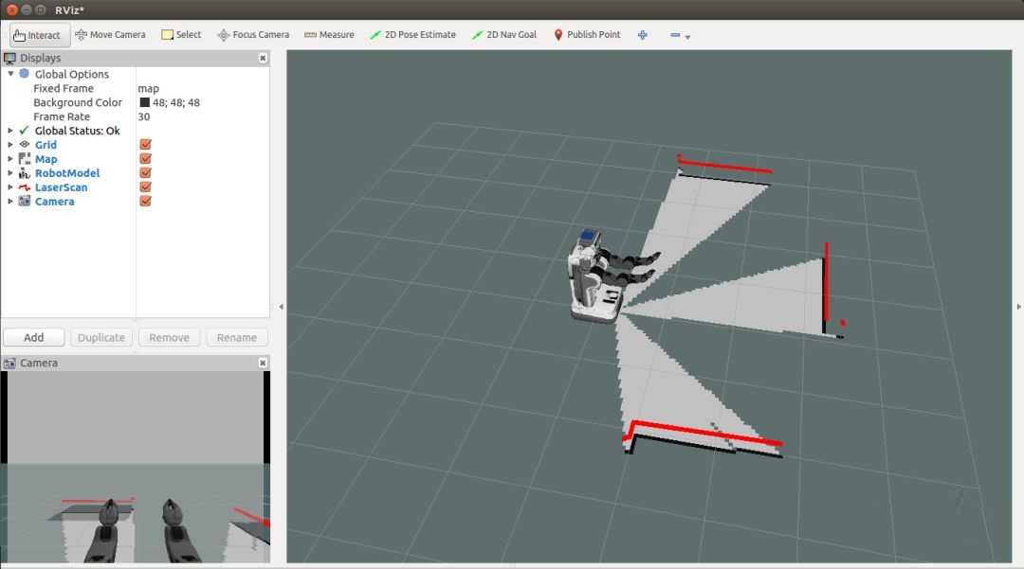Expand the Camera display entry

pos(10,202)
